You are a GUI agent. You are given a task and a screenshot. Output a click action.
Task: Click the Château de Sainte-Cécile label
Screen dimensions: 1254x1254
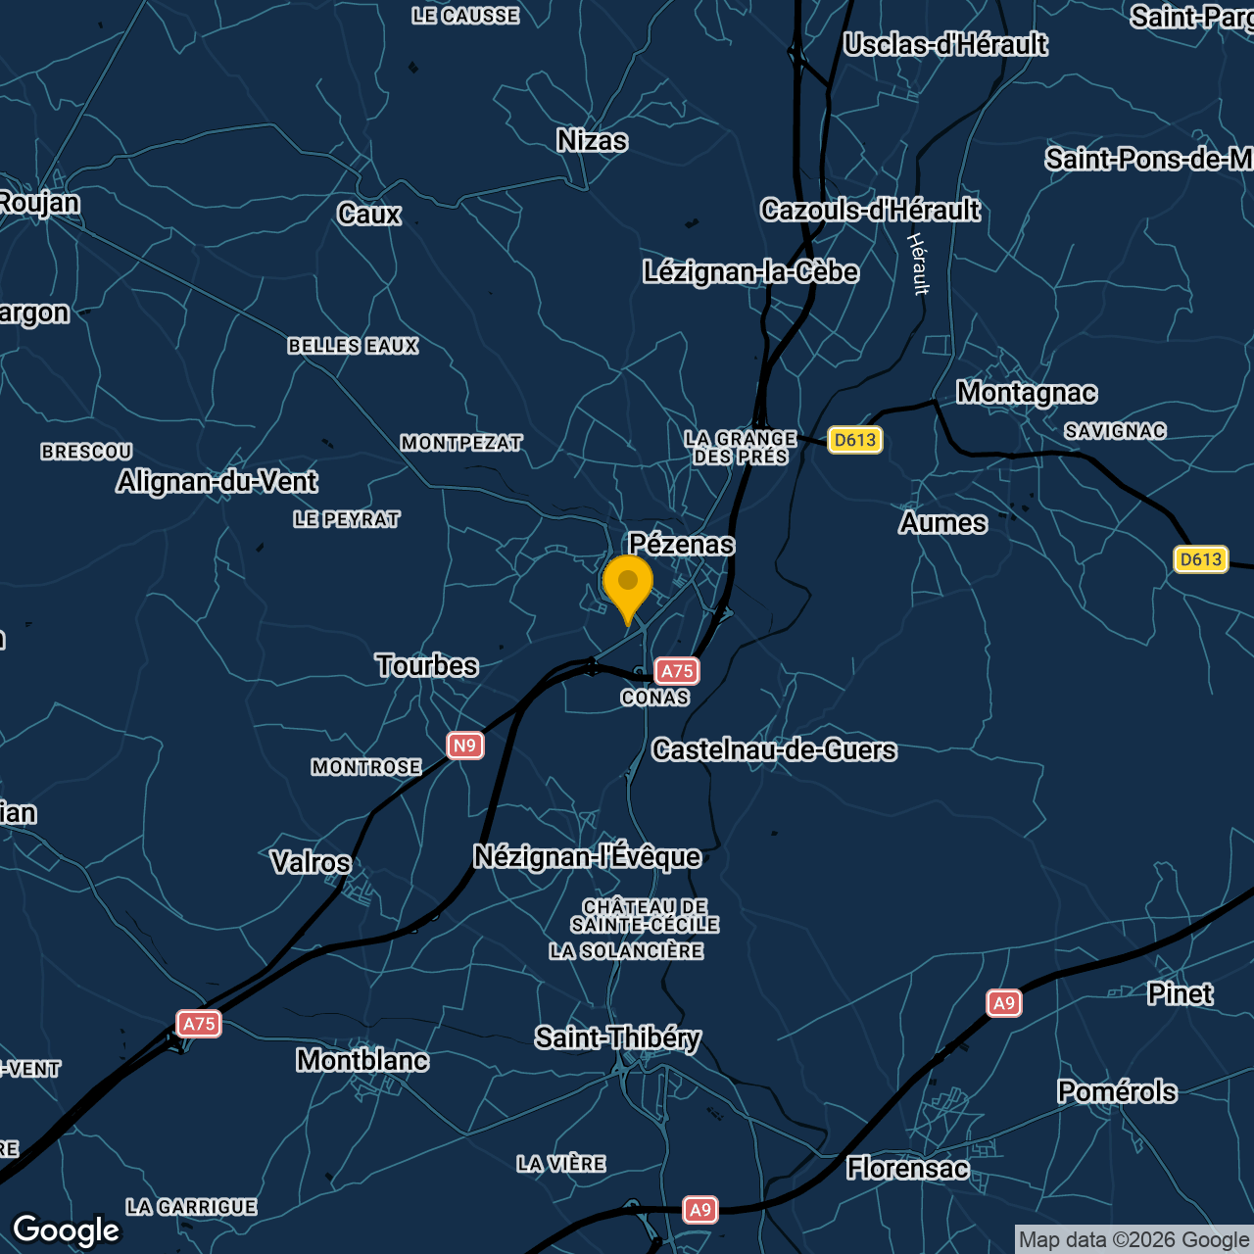click(646, 915)
